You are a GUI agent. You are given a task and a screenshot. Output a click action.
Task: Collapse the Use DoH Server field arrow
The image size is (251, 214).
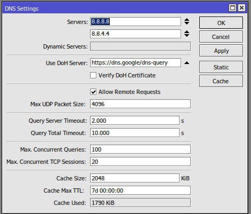(187, 63)
